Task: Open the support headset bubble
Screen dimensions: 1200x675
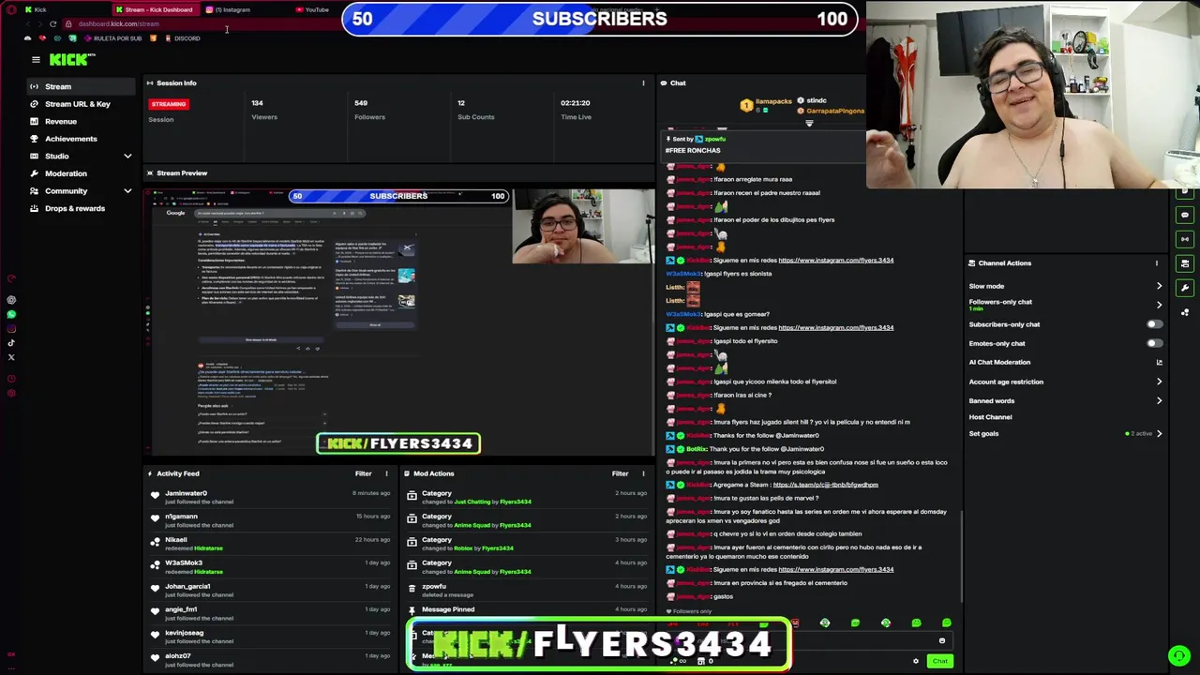Action: (x=1178, y=656)
